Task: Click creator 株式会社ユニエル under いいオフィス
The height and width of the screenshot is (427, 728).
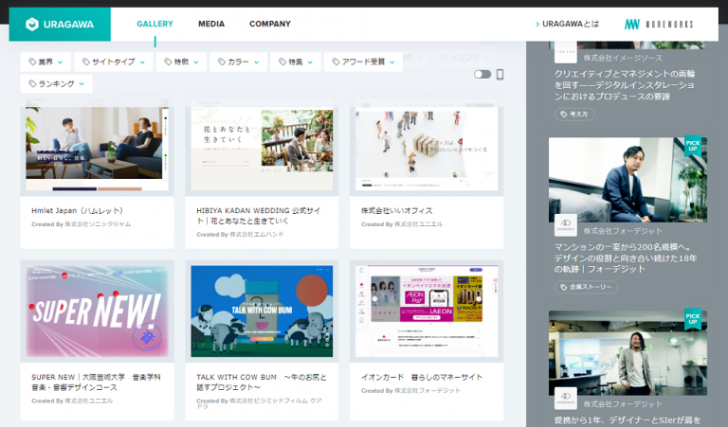Action: (x=418, y=224)
